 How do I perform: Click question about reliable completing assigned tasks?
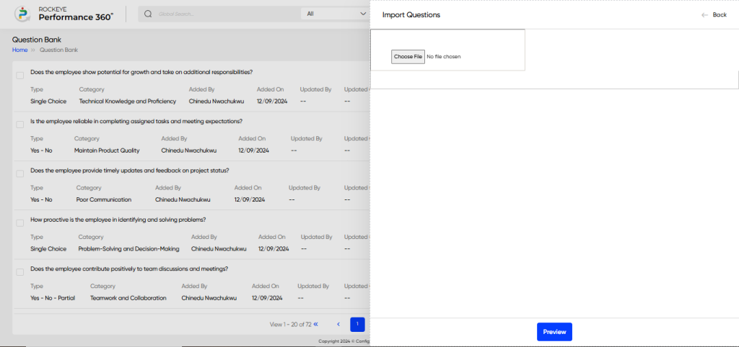136,122
